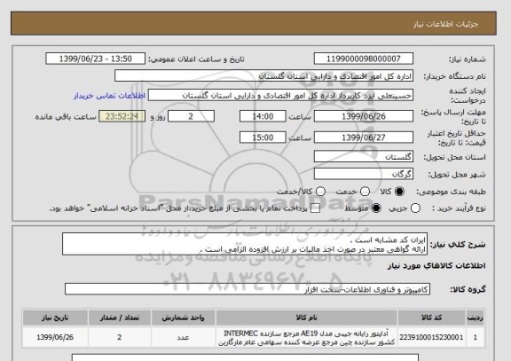Click the need number field 1199000098000007

[x=364, y=59]
